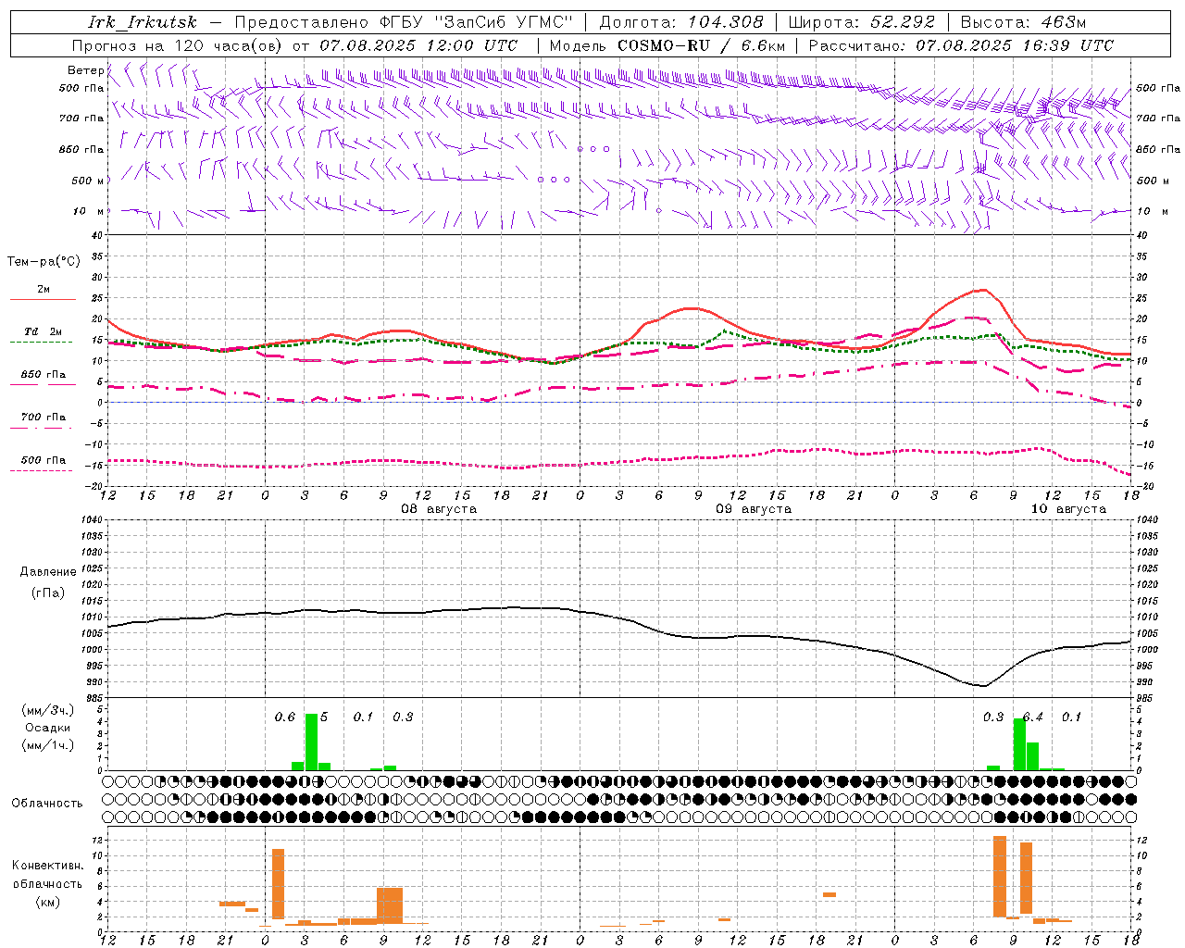Select the Тем-ра(°C) panel title

pyautogui.click(x=44, y=262)
